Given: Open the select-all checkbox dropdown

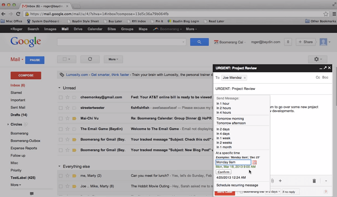Looking at the screenshot, I should (x=67, y=59).
